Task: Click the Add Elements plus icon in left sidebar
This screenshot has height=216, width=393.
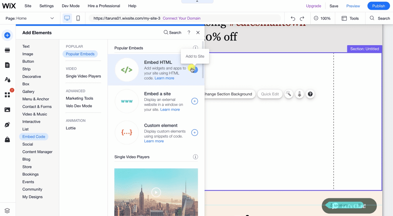Action: [7, 35]
